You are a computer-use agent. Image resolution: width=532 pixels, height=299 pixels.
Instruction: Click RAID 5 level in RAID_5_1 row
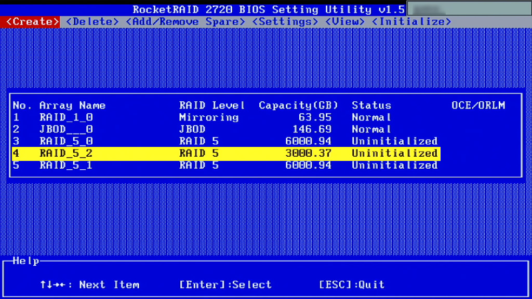[x=199, y=165]
